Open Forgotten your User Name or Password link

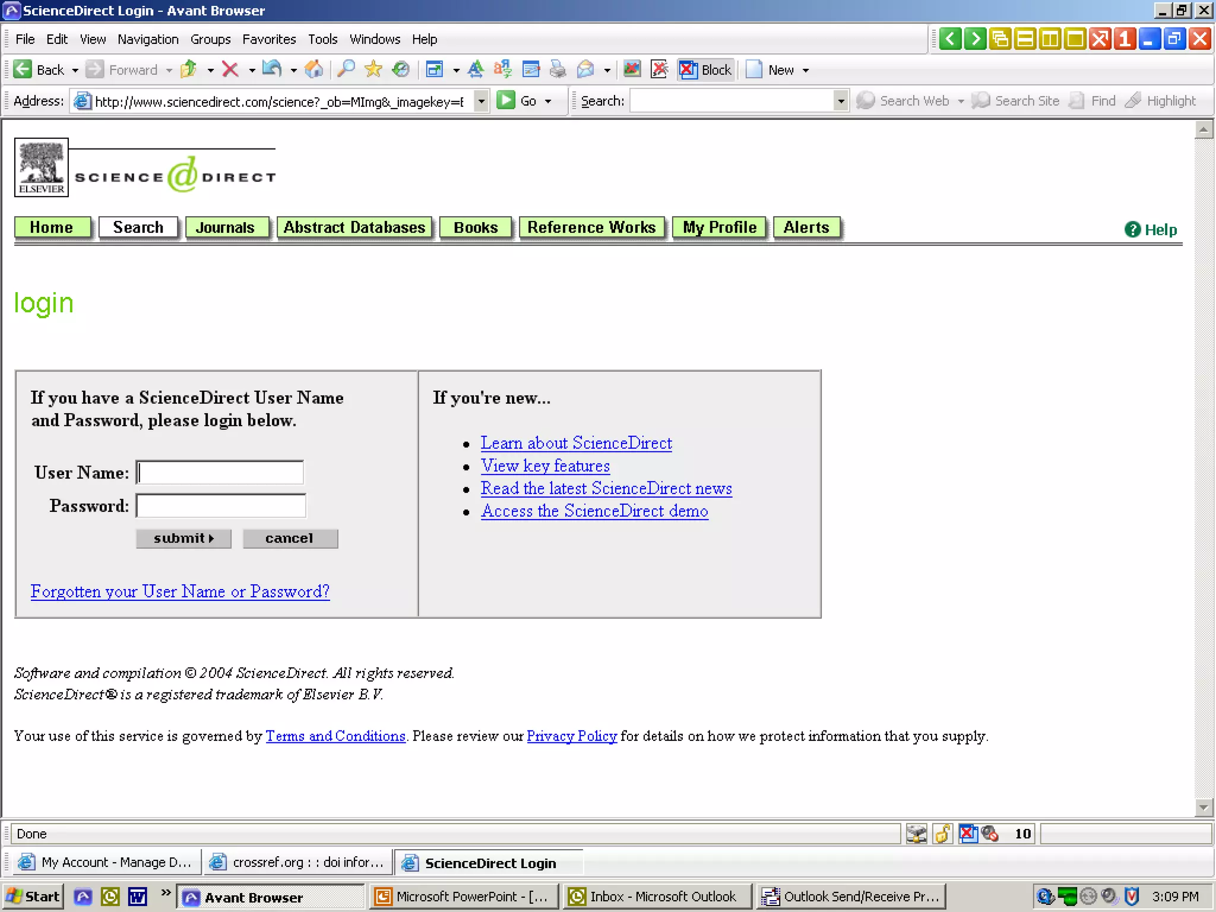[x=180, y=591]
